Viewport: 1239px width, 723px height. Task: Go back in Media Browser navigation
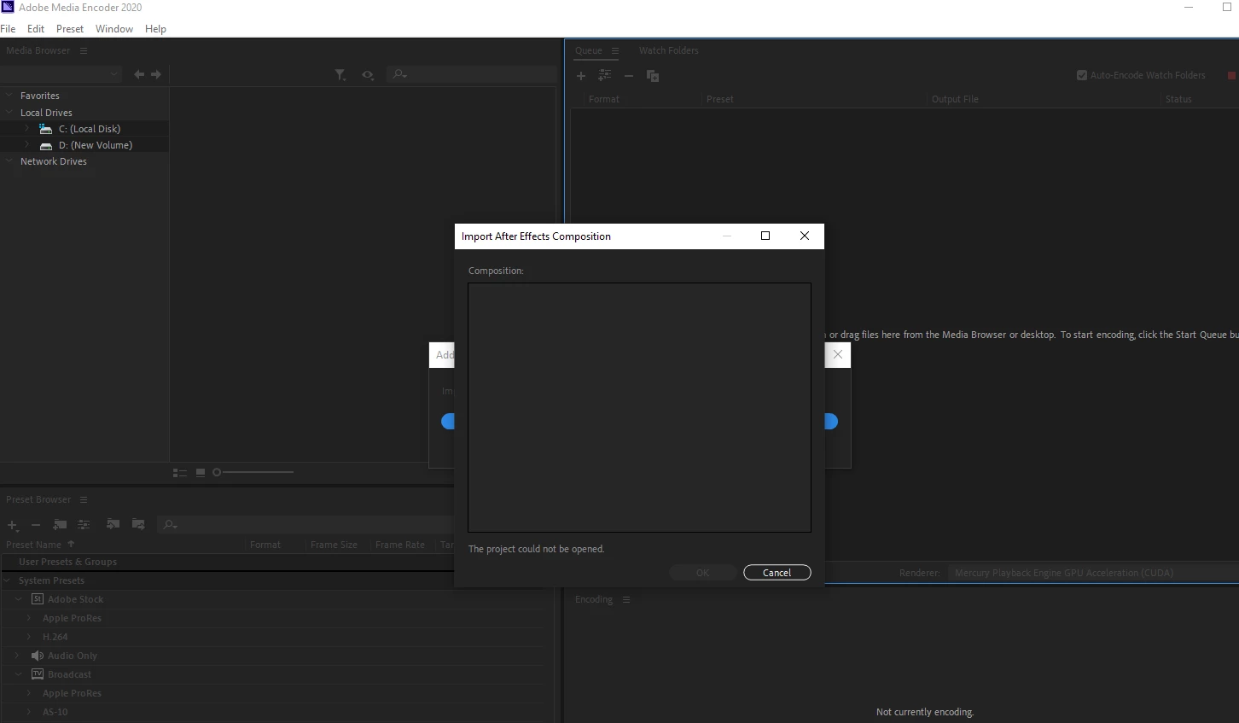[139, 74]
